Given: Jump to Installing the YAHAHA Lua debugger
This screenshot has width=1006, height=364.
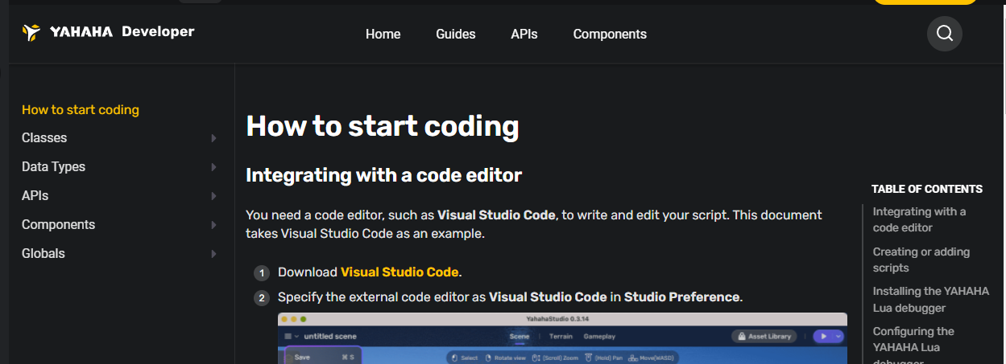Looking at the screenshot, I should [x=931, y=300].
